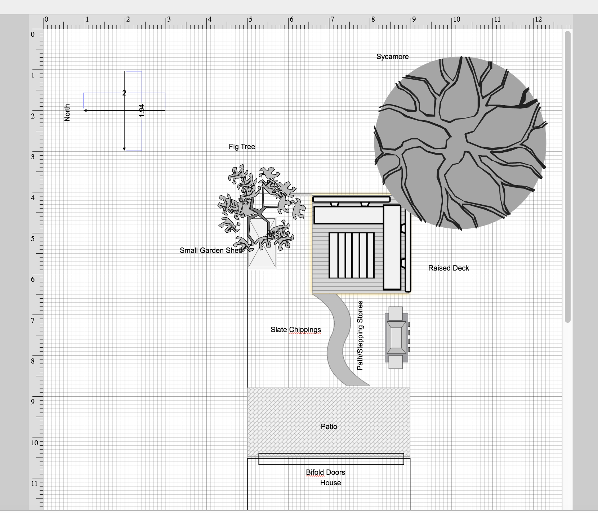
Task: Click the Bifold Doors label
Action: pos(325,472)
